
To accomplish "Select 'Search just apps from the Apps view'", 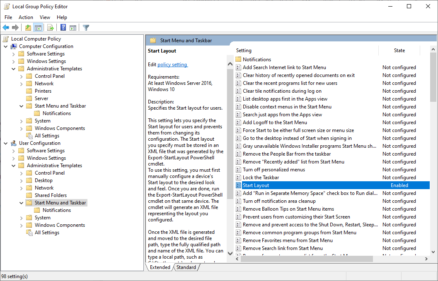I will (283, 115).
